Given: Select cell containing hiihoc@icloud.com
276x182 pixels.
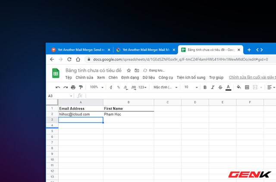Looking at the screenshot, I should (81, 114).
